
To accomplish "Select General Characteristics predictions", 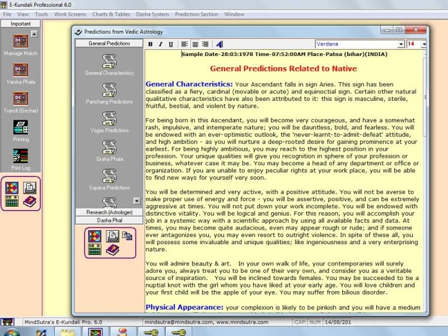I will 109,64.
